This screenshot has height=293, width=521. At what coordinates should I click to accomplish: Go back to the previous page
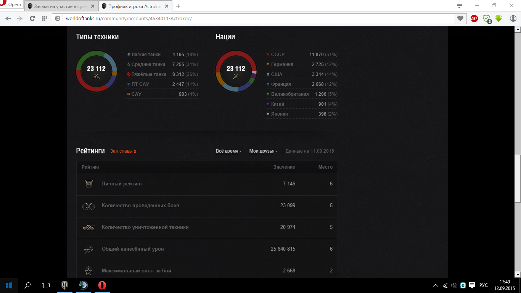point(8,18)
